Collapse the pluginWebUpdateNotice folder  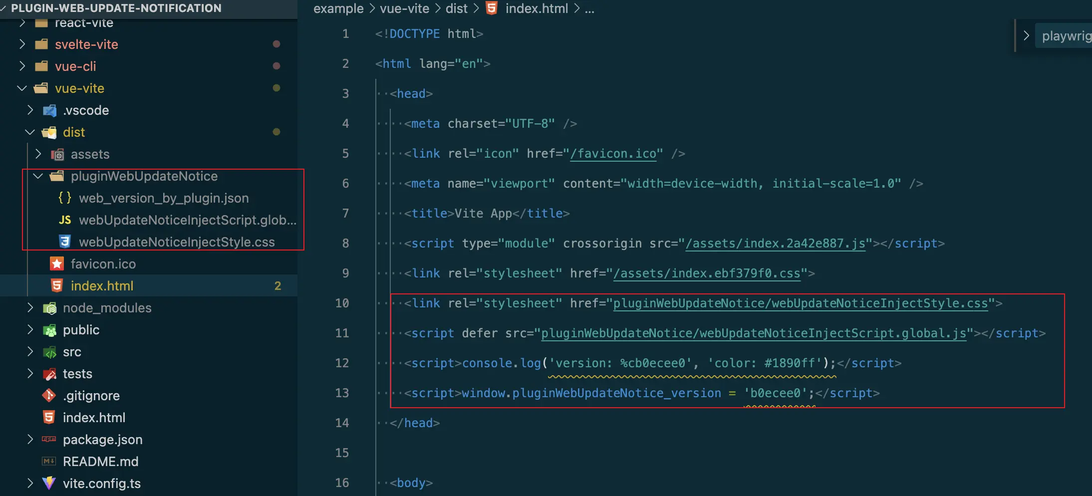38,176
